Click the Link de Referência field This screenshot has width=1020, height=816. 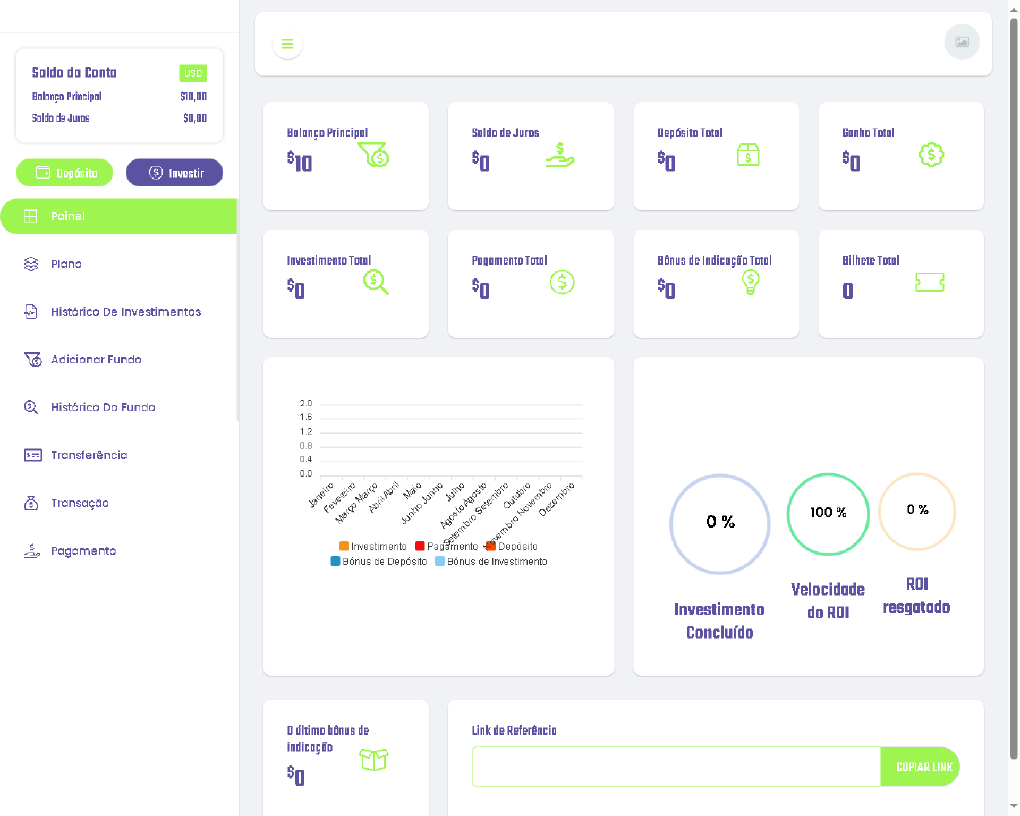coord(676,767)
